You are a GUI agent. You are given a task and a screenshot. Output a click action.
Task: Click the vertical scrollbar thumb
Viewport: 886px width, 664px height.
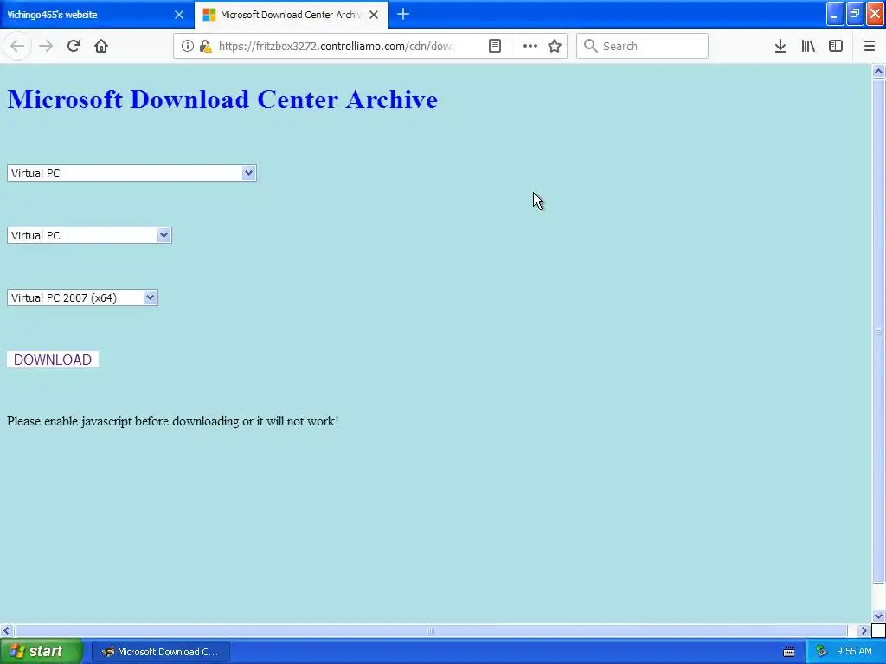coord(878,331)
